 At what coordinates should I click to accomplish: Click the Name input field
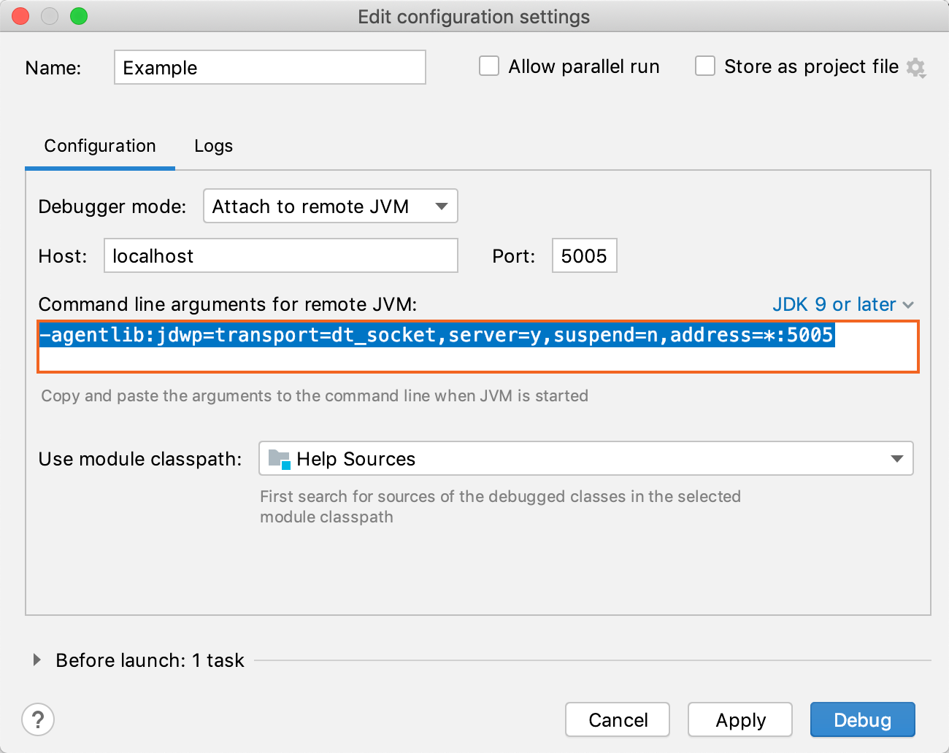[269, 68]
